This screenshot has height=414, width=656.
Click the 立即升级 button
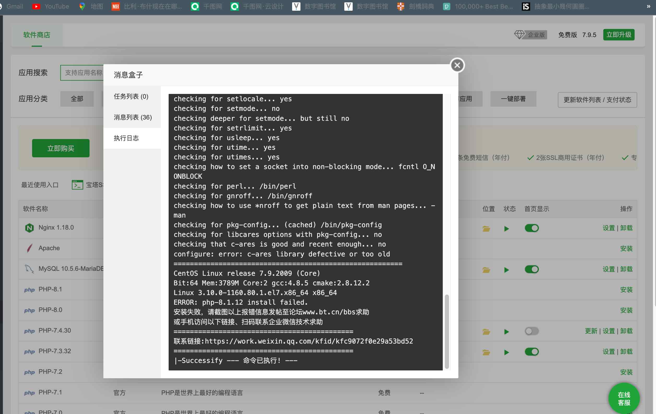tap(619, 35)
